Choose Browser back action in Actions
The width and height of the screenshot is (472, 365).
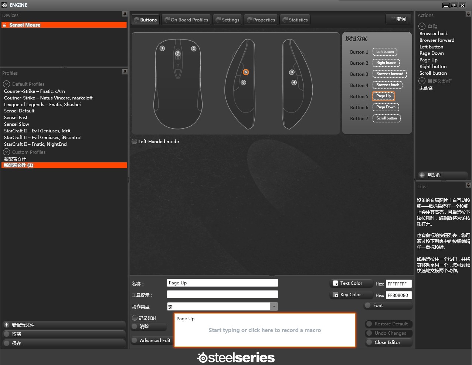[x=434, y=33]
